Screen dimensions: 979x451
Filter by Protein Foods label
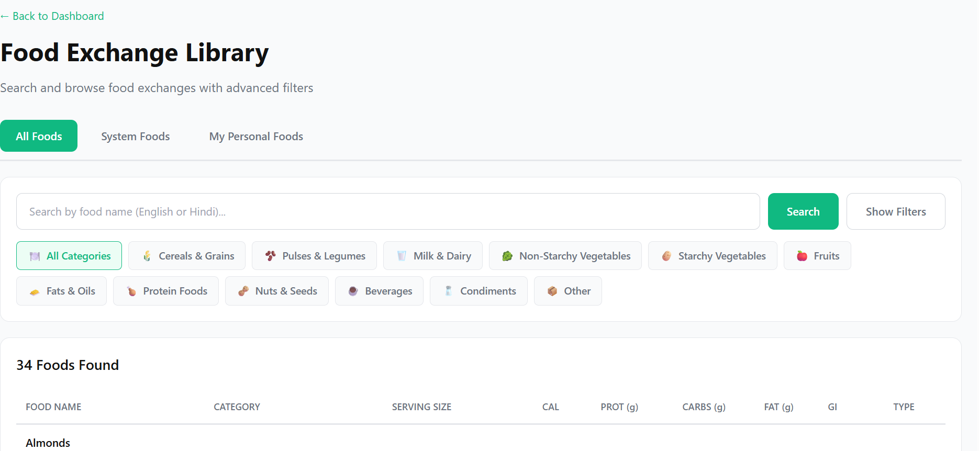point(175,291)
